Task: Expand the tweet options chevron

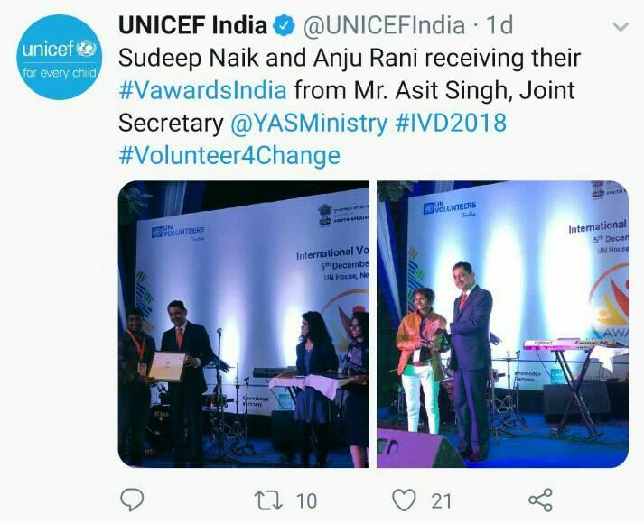Action: click(x=621, y=27)
